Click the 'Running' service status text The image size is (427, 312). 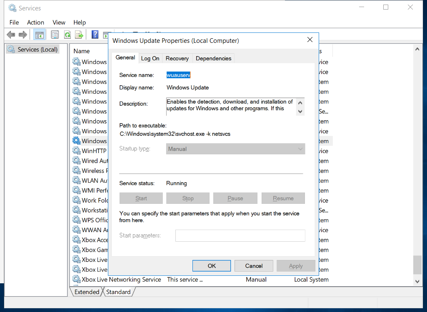177,183
